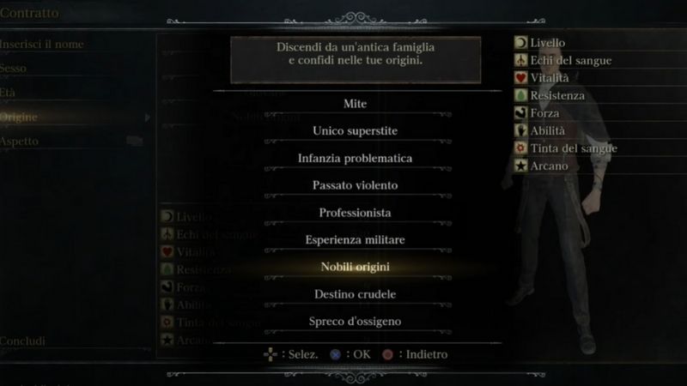Image resolution: width=687 pixels, height=386 pixels.
Task: Click the Forza arm icon
Action: 520,113
